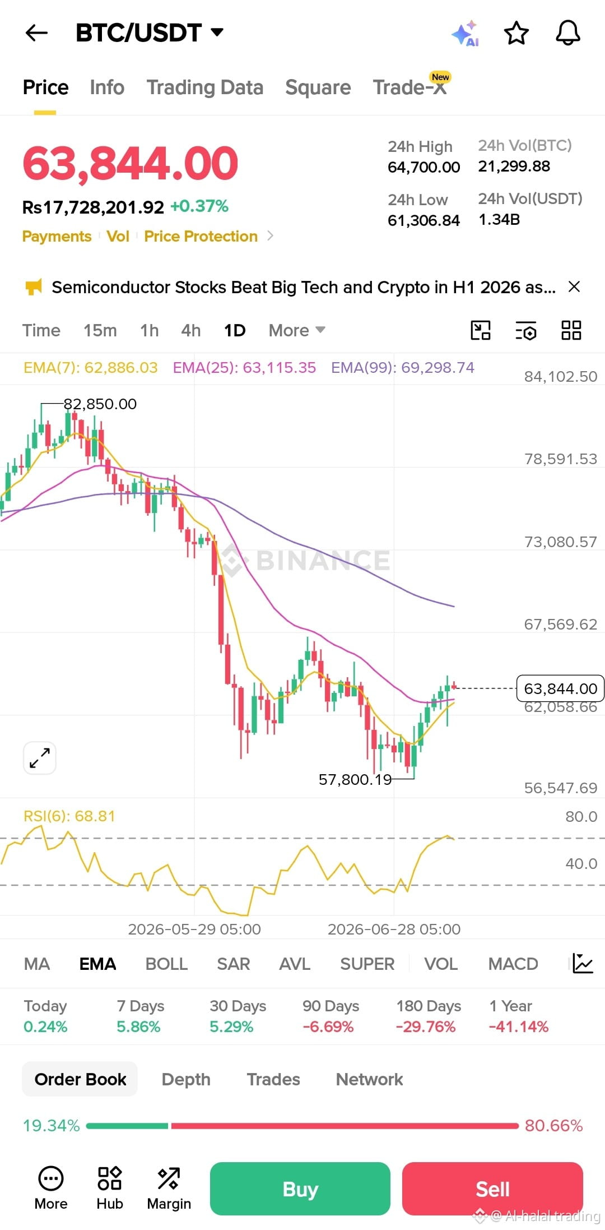Tap the 180 Days -29.76% performance

(429, 1016)
